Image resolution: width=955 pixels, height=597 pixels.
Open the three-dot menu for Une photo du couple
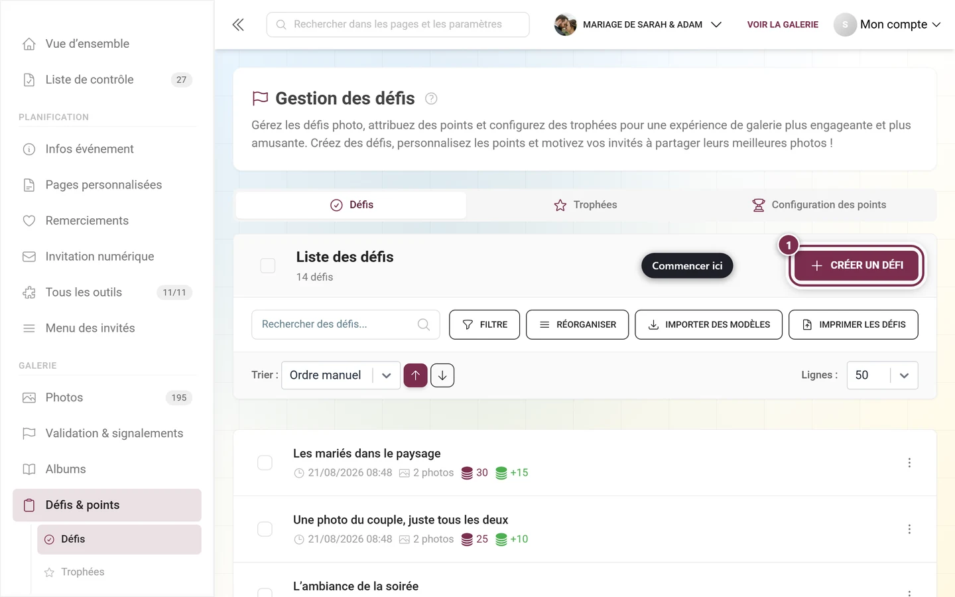click(x=909, y=529)
